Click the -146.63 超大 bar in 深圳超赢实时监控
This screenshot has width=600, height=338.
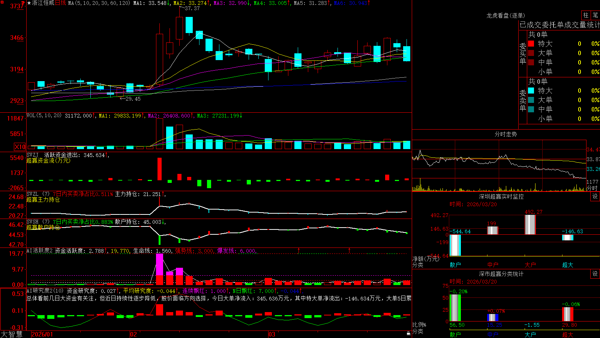click(x=567, y=238)
